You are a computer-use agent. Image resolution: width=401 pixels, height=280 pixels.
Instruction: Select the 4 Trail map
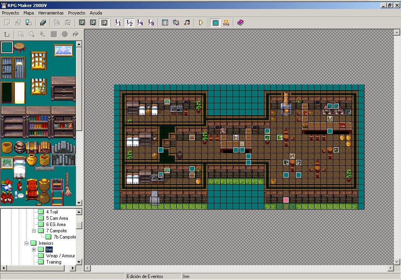point(52,212)
